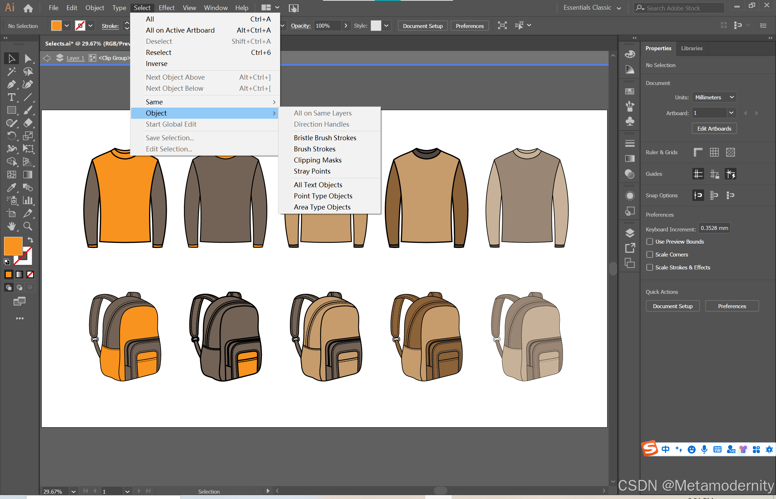776x499 pixels.
Task: Open the Units Millimeters dropdown
Action: point(714,97)
